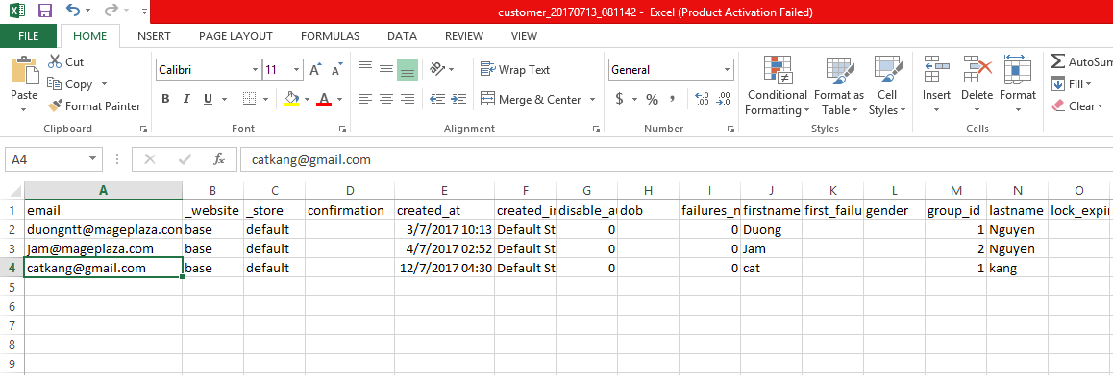Open the Fill dropdown
Screen dimensions: 1113x375
(x=1071, y=83)
